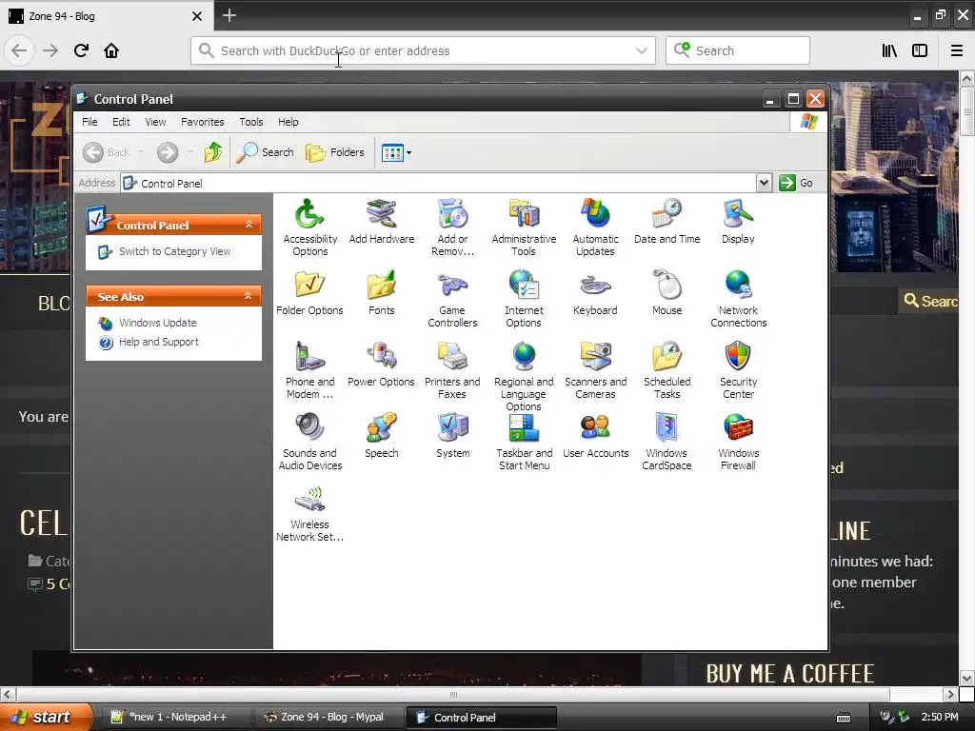Screen dimensions: 975x731
Task: Click the Go button beside Address bar
Action: coord(796,183)
